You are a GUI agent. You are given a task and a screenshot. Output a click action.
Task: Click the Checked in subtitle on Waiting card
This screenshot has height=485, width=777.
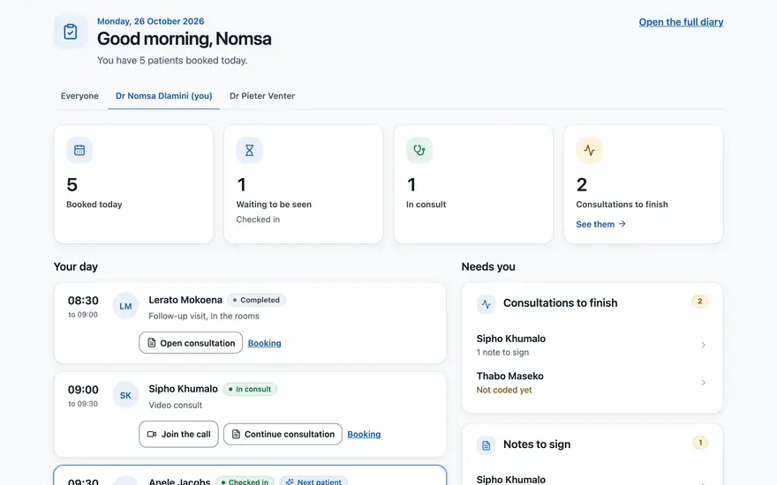click(258, 220)
